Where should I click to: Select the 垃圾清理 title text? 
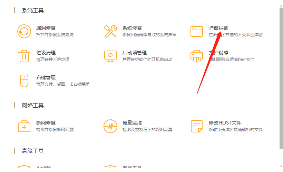pyautogui.click(x=46, y=53)
